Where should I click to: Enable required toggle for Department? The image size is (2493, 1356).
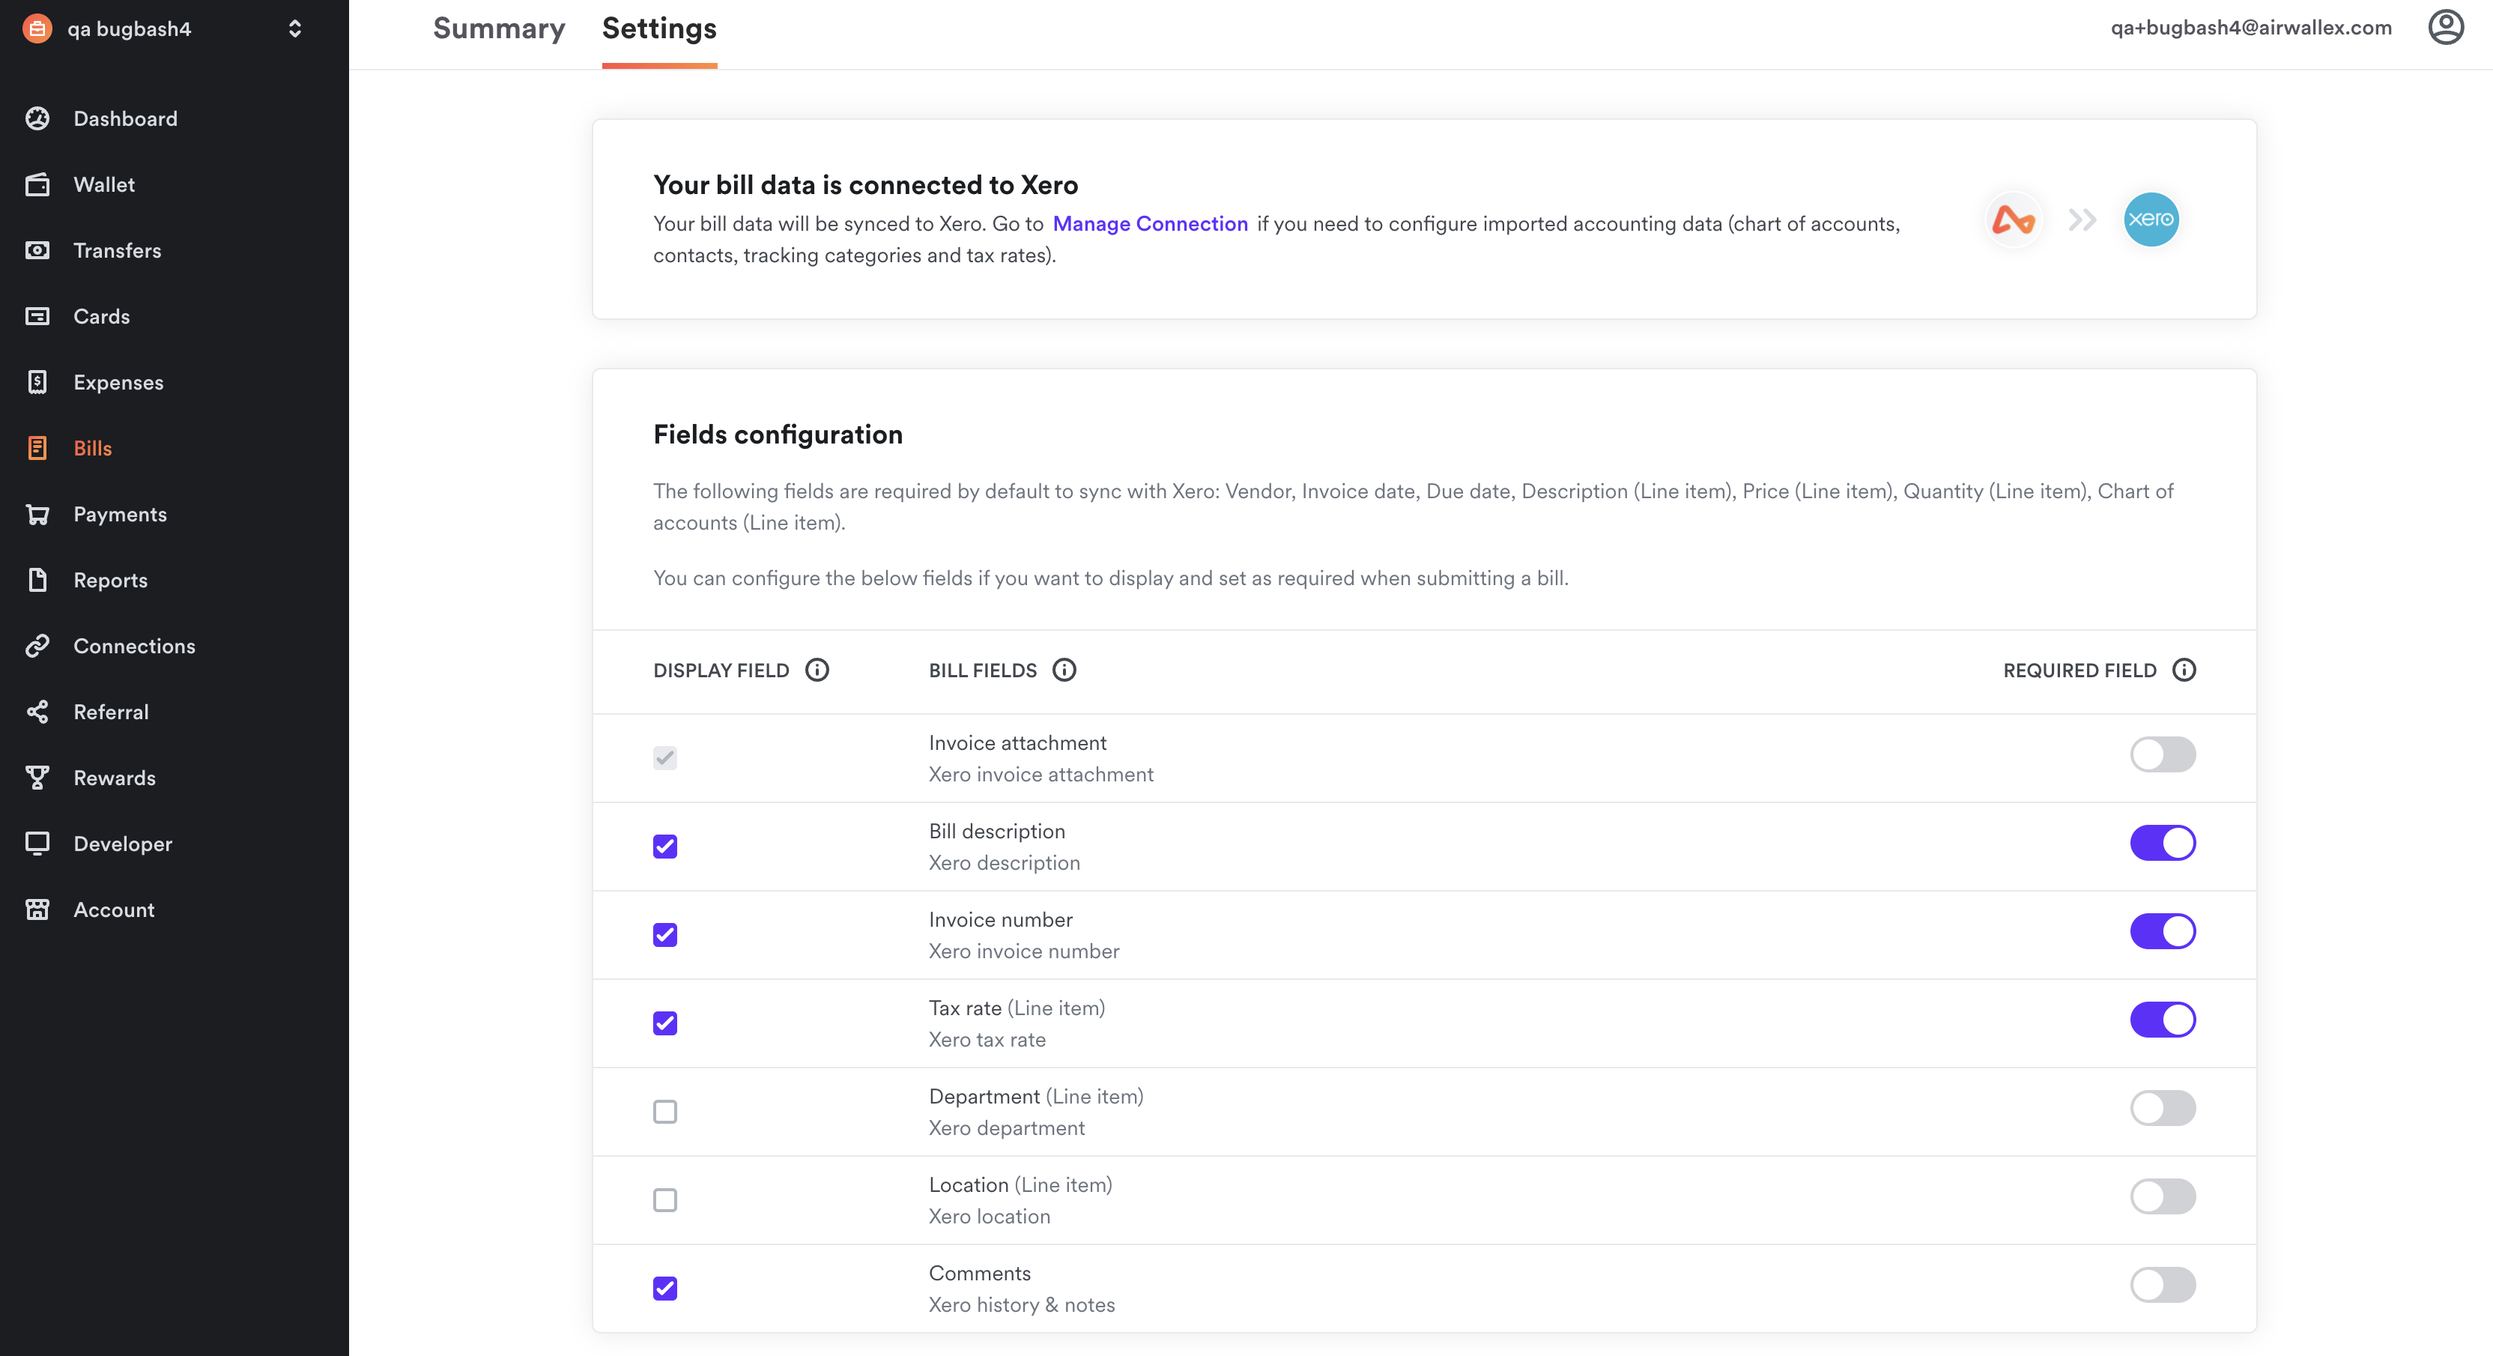2162,1107
